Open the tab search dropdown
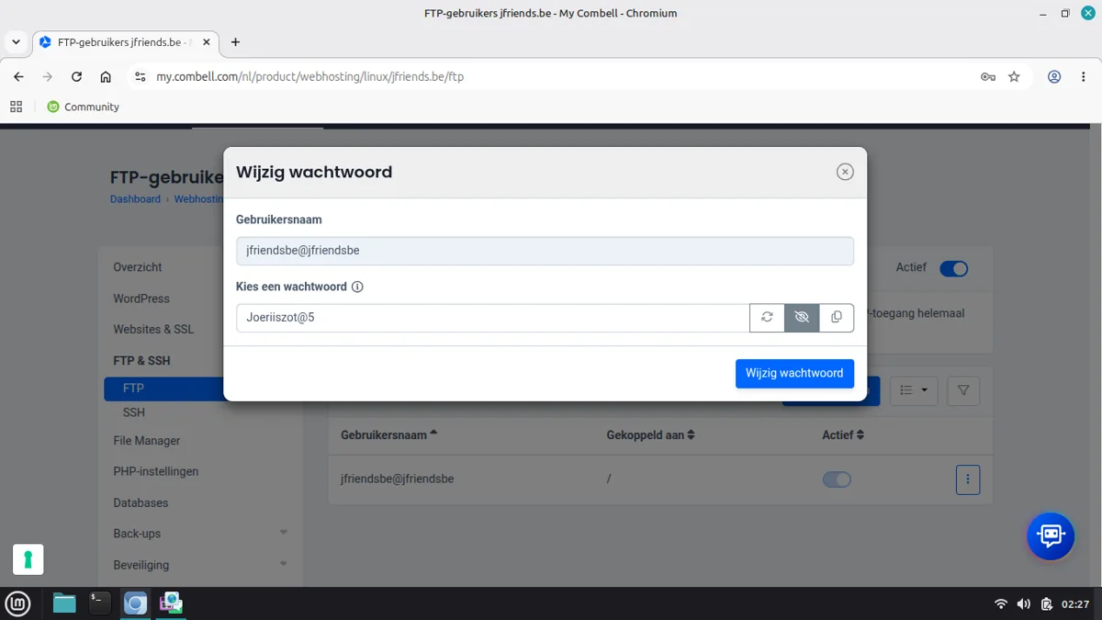This screenshot has height=620, width=1102. point(17,42)
